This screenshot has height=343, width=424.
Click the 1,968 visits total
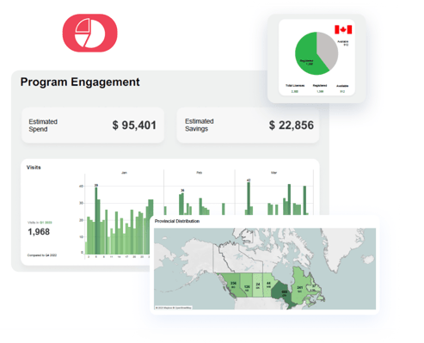pyautogui.click(x=39, y=231)
